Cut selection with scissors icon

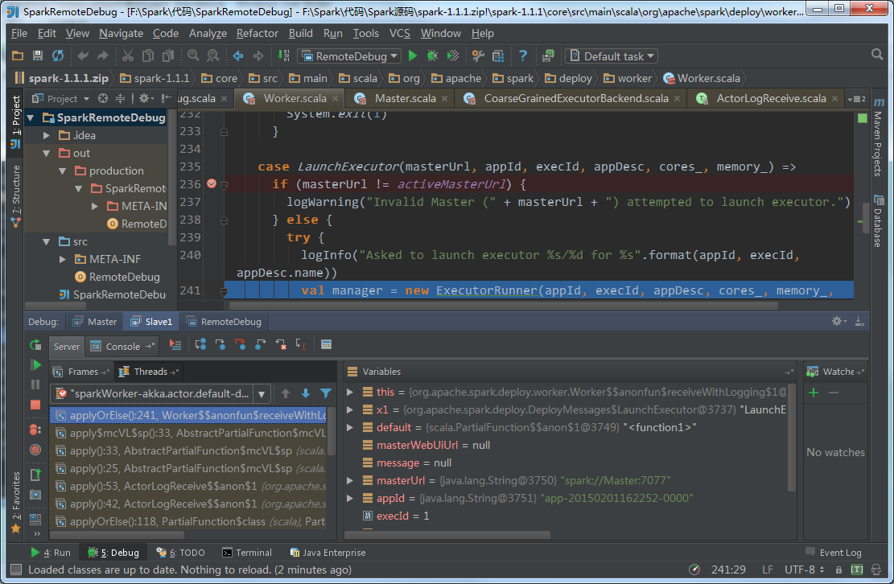pos(128,56)
